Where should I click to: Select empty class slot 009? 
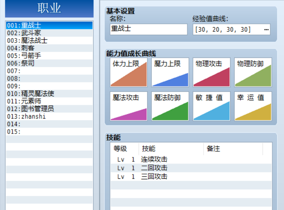point(49,86)
